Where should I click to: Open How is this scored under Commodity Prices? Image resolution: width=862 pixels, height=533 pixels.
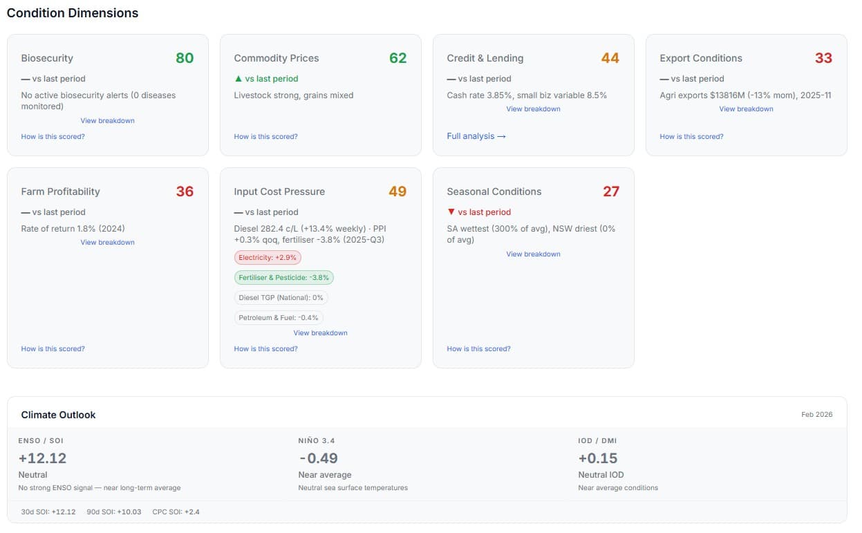tap(265, 136)
